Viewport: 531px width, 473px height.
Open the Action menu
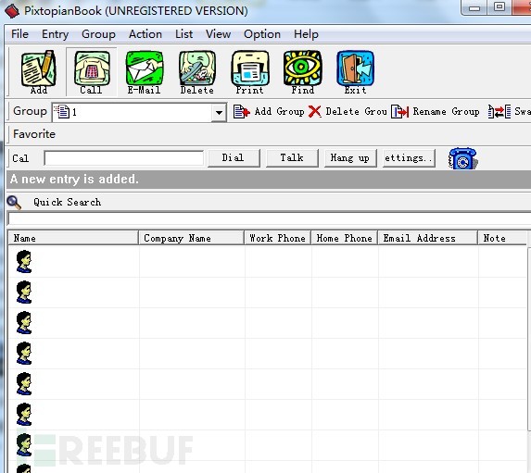[145, 34]
